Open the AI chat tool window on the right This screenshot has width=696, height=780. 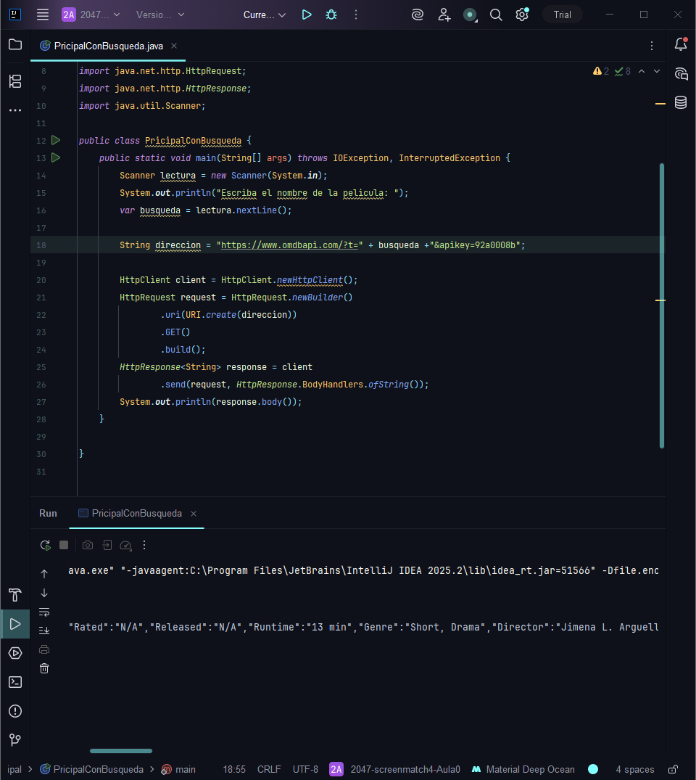point(681,74)
